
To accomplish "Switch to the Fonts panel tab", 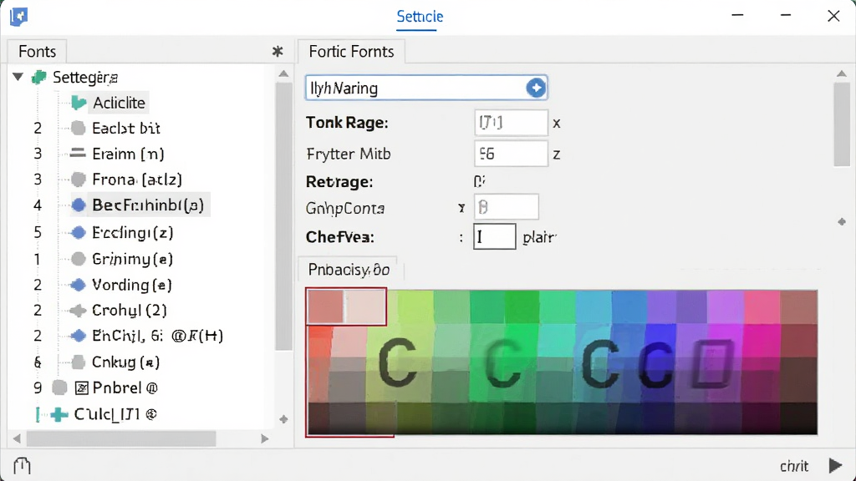I will click(x=37, y=51).
